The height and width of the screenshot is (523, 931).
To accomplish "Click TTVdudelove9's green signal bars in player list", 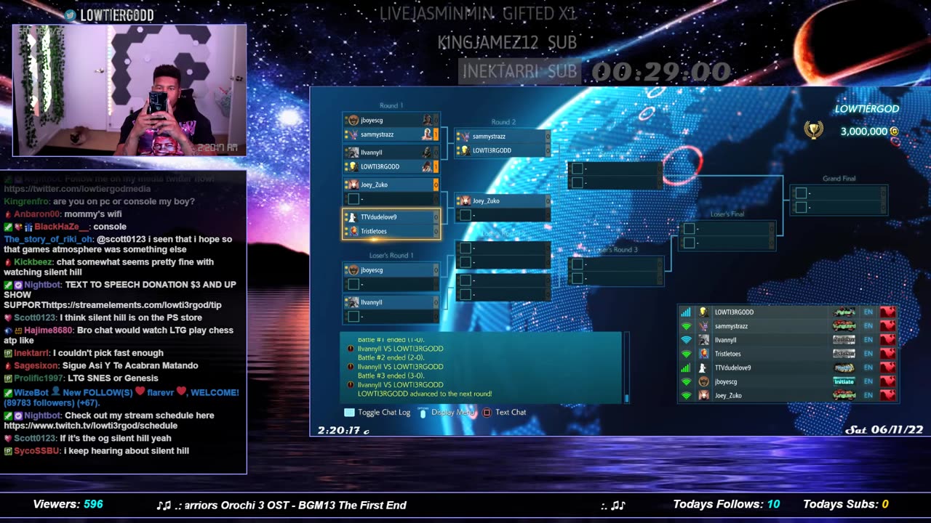I will (x=685, y=368).
